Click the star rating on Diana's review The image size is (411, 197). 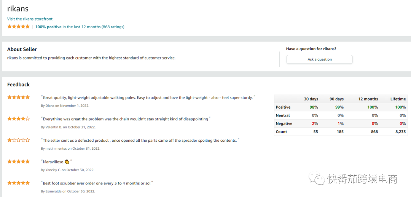coord(19,97)
